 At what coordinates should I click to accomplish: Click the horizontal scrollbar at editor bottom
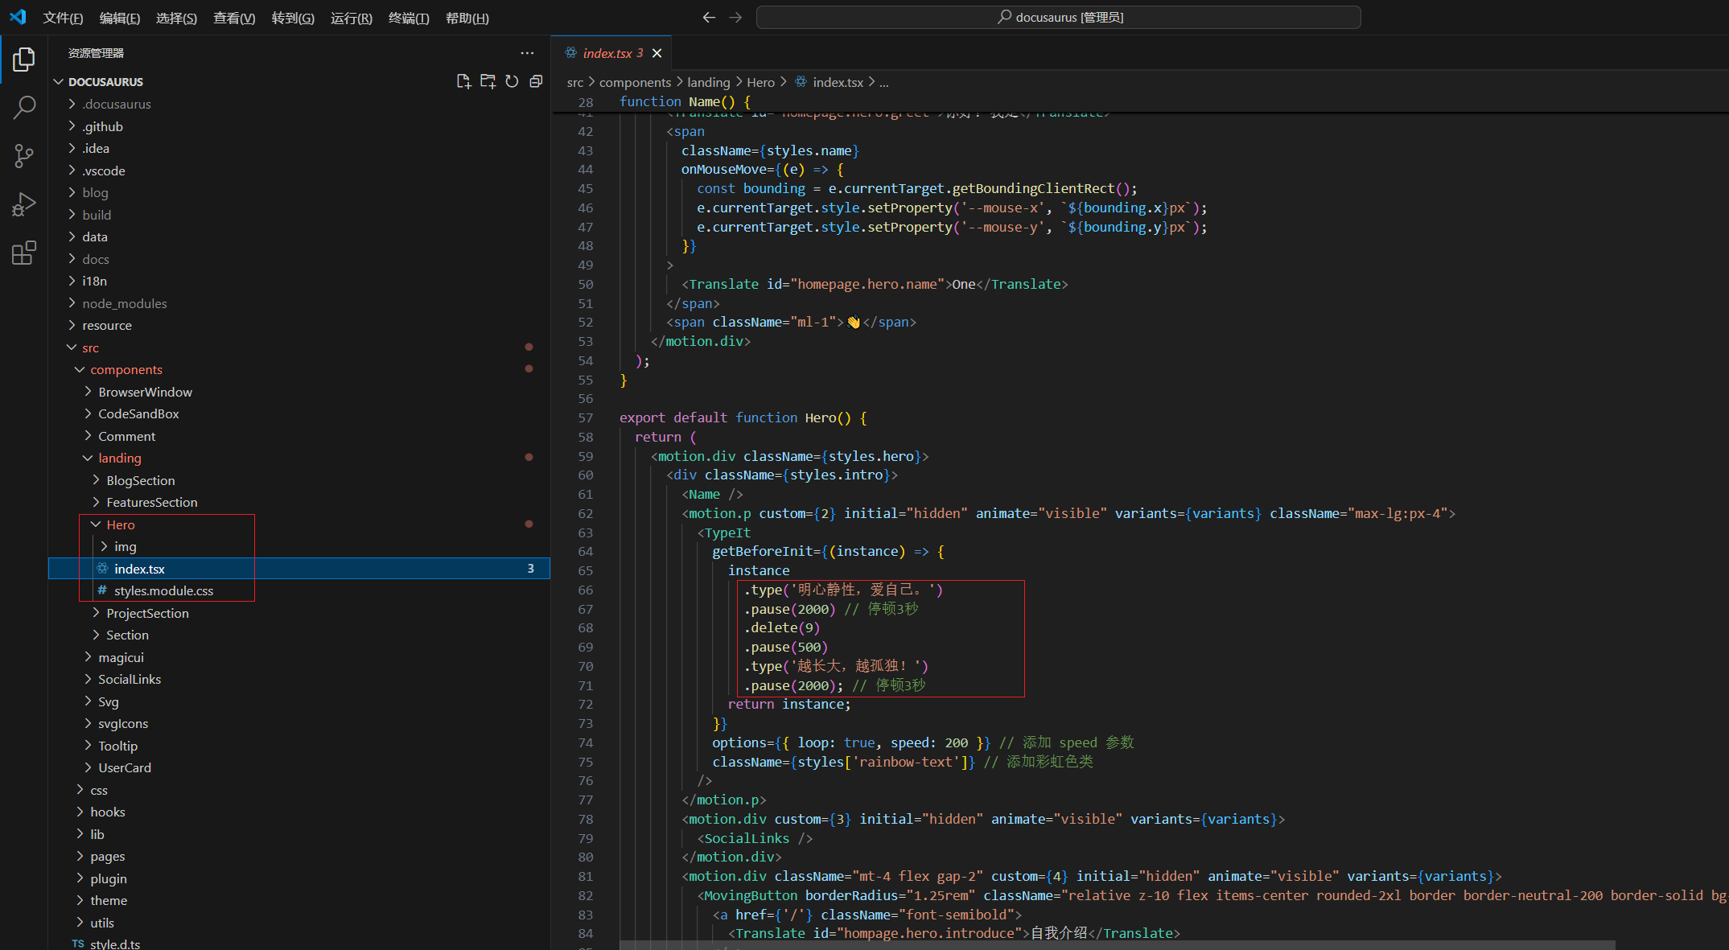(1117, 944)
